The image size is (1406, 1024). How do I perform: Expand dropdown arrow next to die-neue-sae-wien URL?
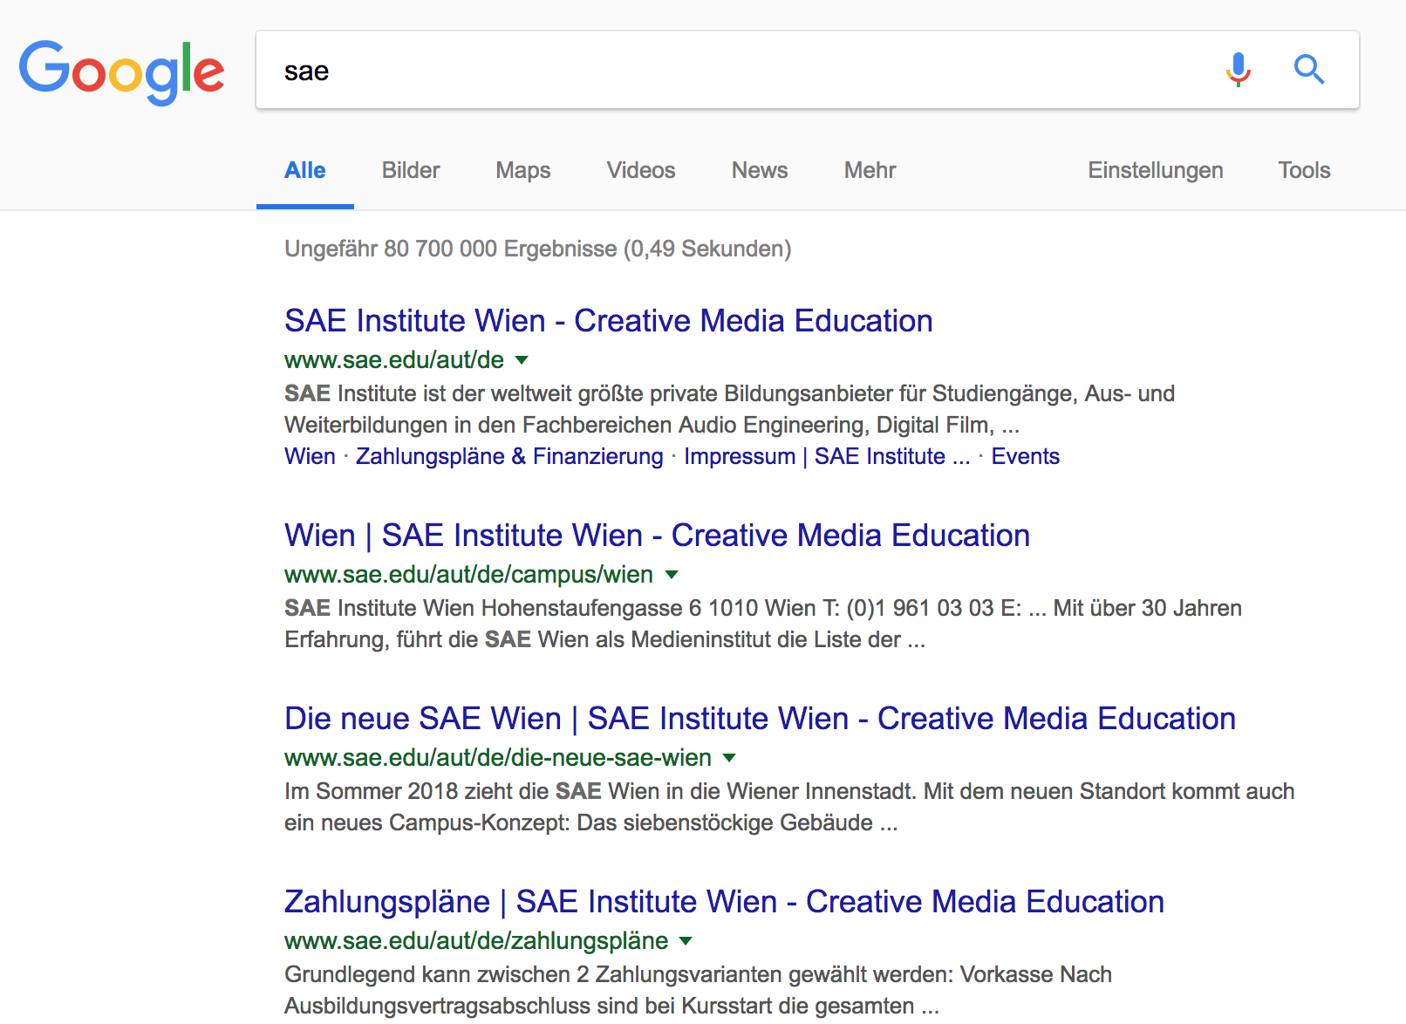730,757
